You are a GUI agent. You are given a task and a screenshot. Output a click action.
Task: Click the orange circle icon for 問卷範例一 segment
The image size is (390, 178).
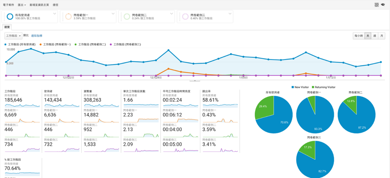pos(68,17)
